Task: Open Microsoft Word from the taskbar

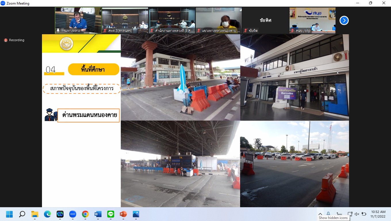Action: click(x=98, y=214)
